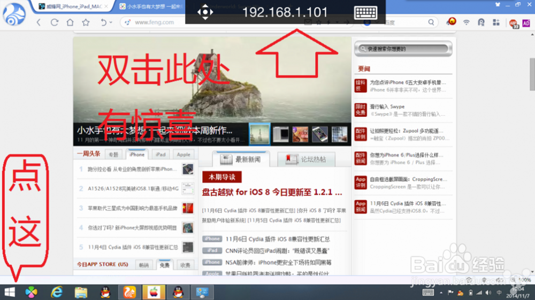Expand the undo-close history dropdown arrow
This screenshot has width=535, height=300.
coord(111,22)
